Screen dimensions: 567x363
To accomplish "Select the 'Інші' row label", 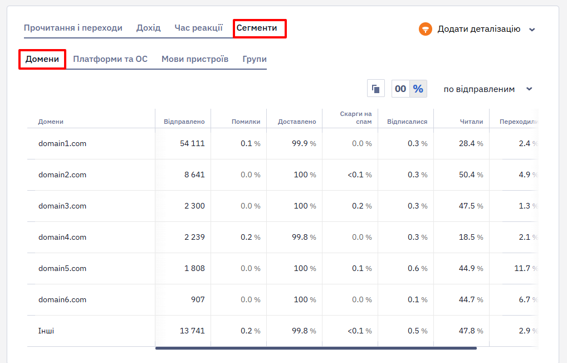I will point(46,331).
